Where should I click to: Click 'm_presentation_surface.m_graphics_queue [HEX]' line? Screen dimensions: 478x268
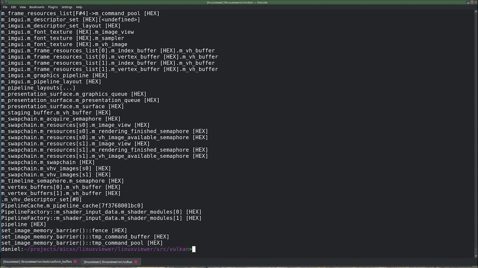(74, 94)
